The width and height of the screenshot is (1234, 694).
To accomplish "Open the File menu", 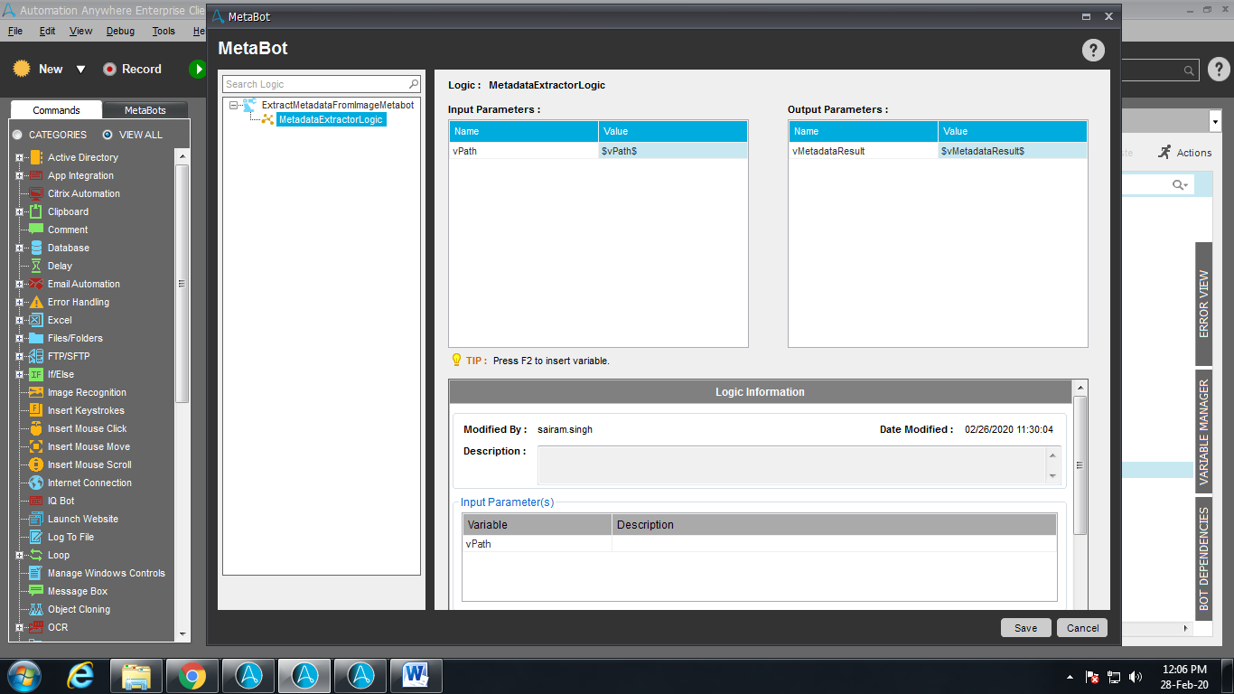I will coord(15,31).
